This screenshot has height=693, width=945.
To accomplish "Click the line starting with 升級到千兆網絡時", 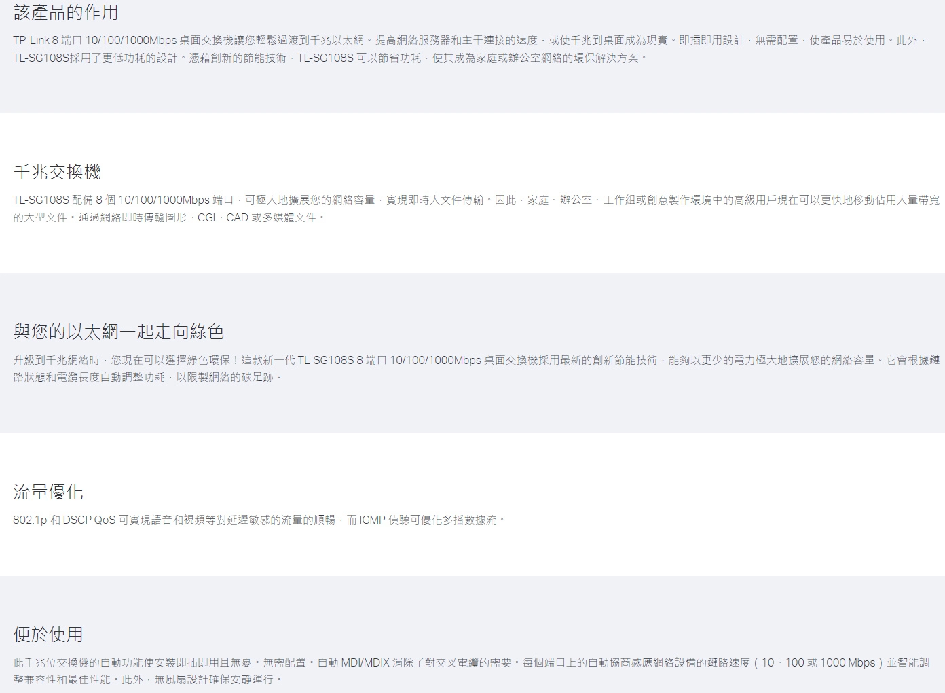I will [475, 360].
